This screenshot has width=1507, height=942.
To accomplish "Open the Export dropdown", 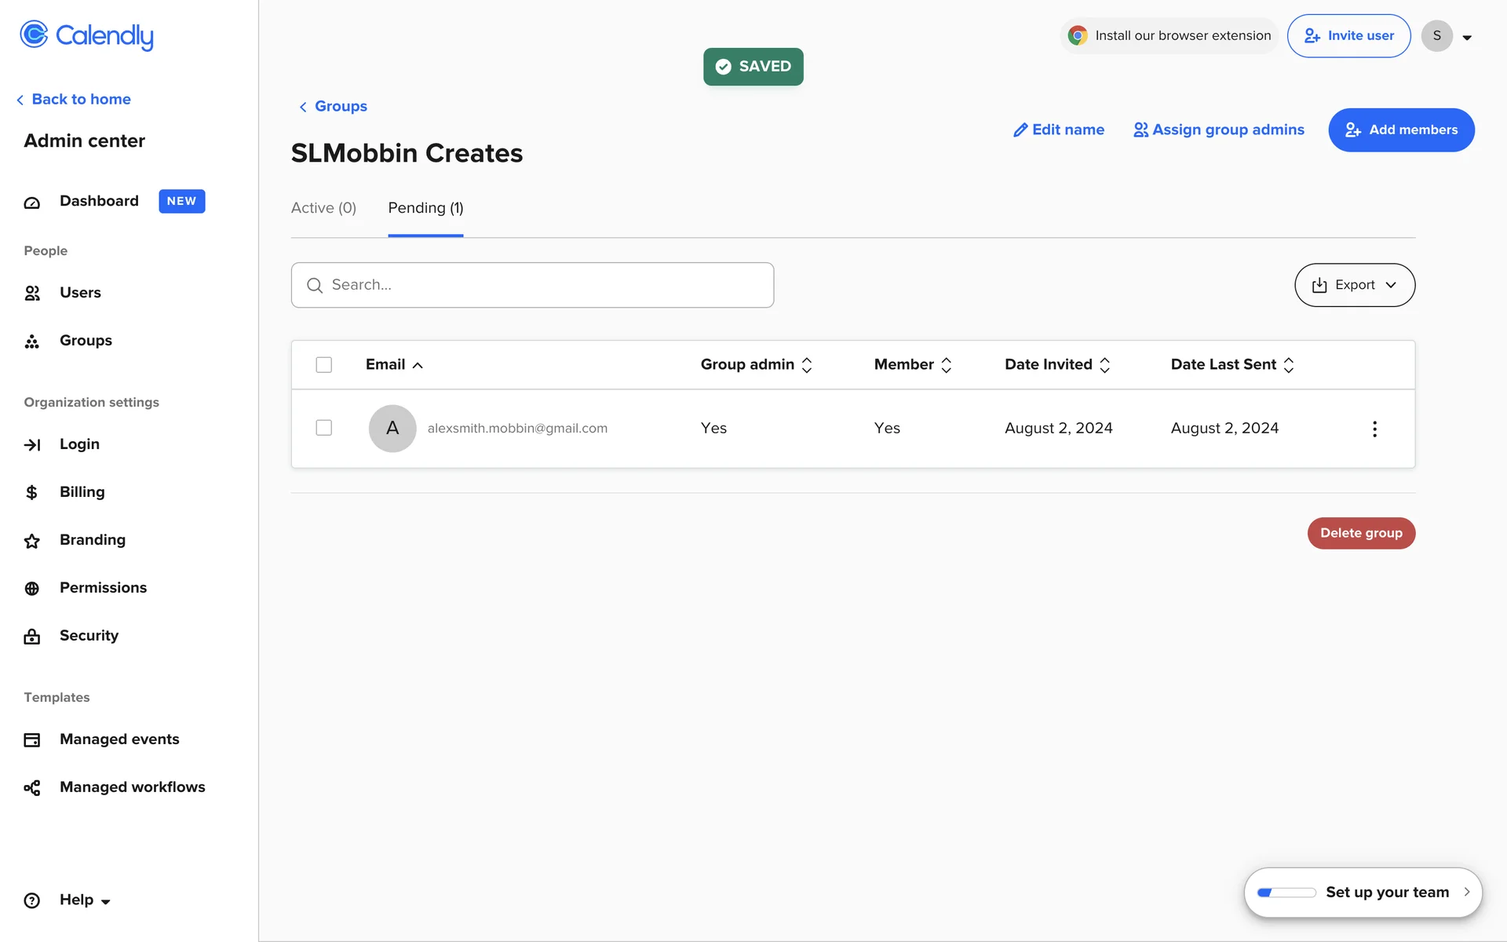I will 1354,285.
